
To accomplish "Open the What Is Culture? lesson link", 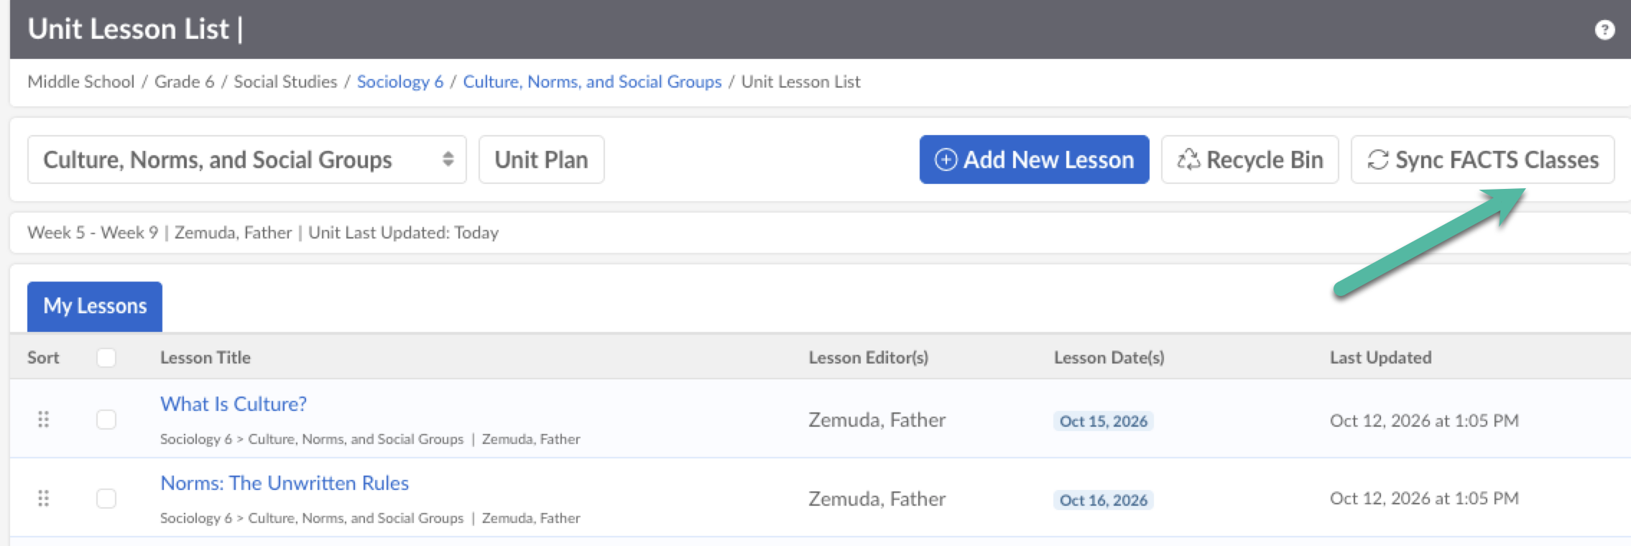I will pos(234,404).
